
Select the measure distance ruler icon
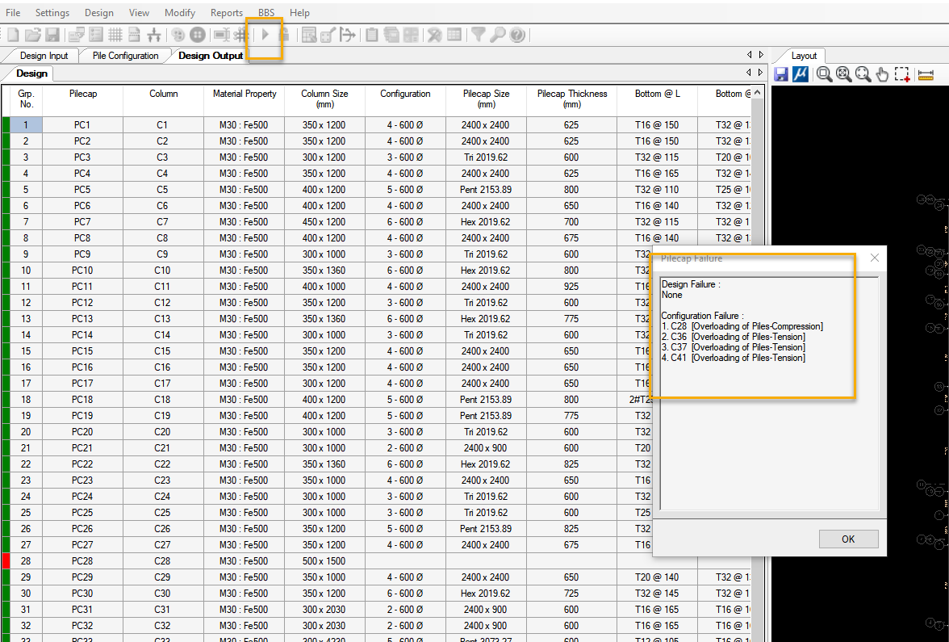click(926, 75)
